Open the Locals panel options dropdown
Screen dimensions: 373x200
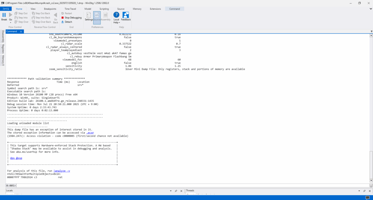pos(171,191)
